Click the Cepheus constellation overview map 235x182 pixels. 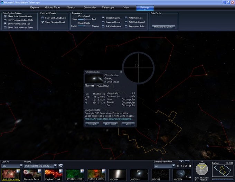(x=223, y=171)
